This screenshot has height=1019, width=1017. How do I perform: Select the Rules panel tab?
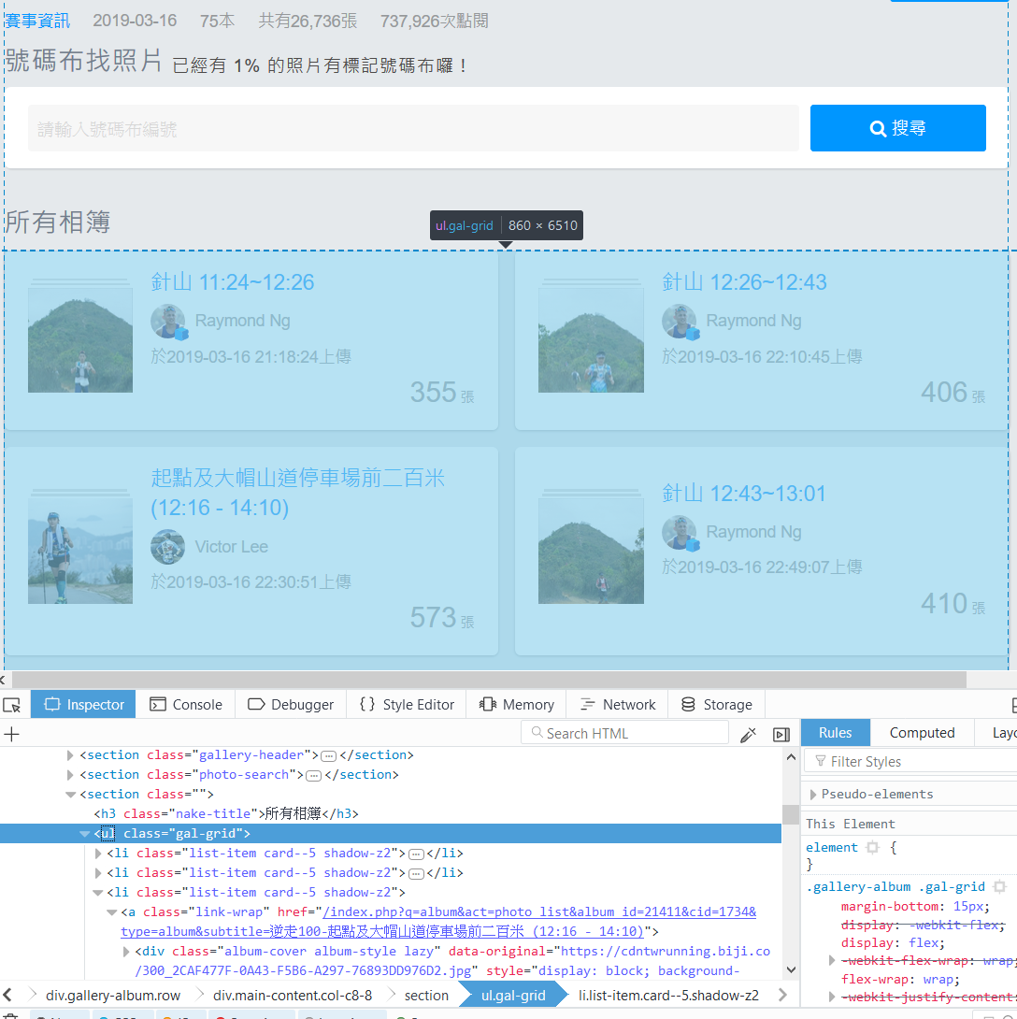click(x=835, y=732)
